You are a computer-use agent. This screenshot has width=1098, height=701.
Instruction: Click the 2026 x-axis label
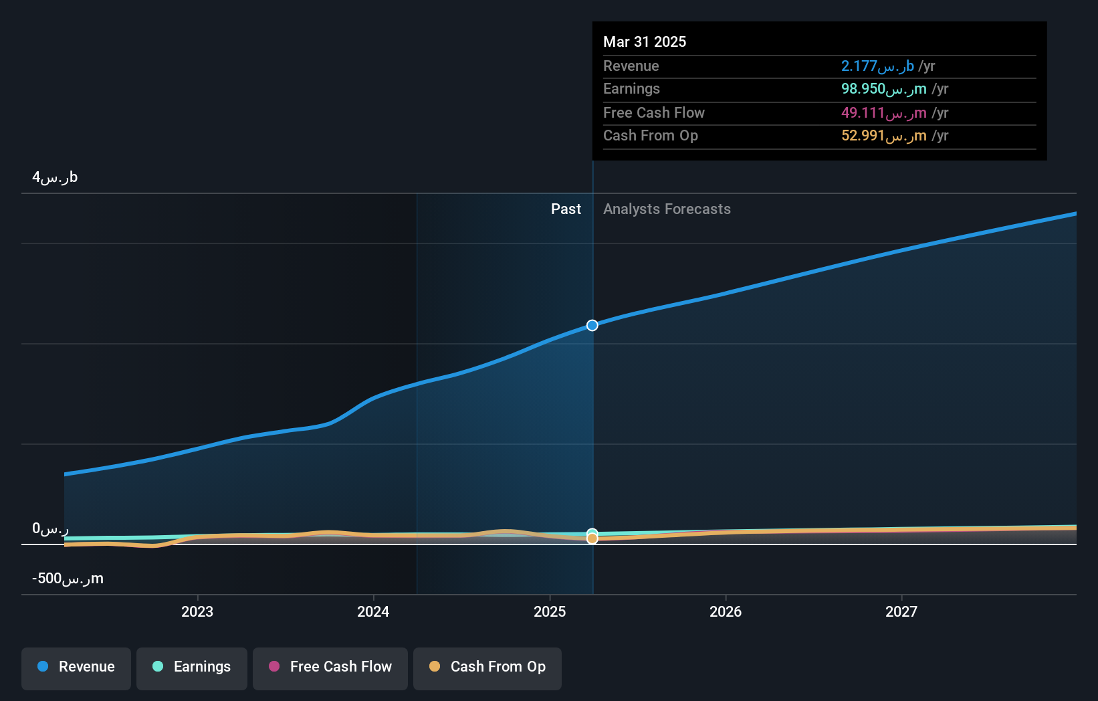726,611
